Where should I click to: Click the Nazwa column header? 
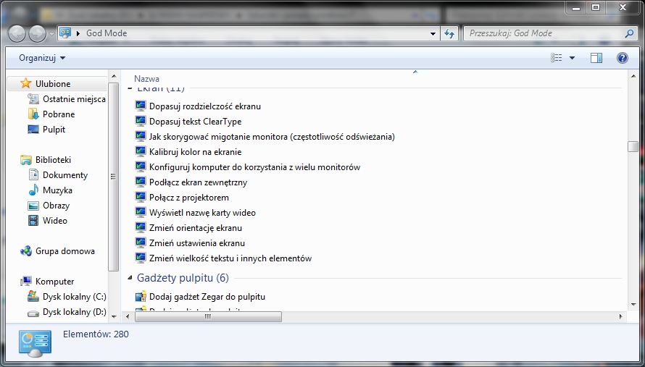146,78
